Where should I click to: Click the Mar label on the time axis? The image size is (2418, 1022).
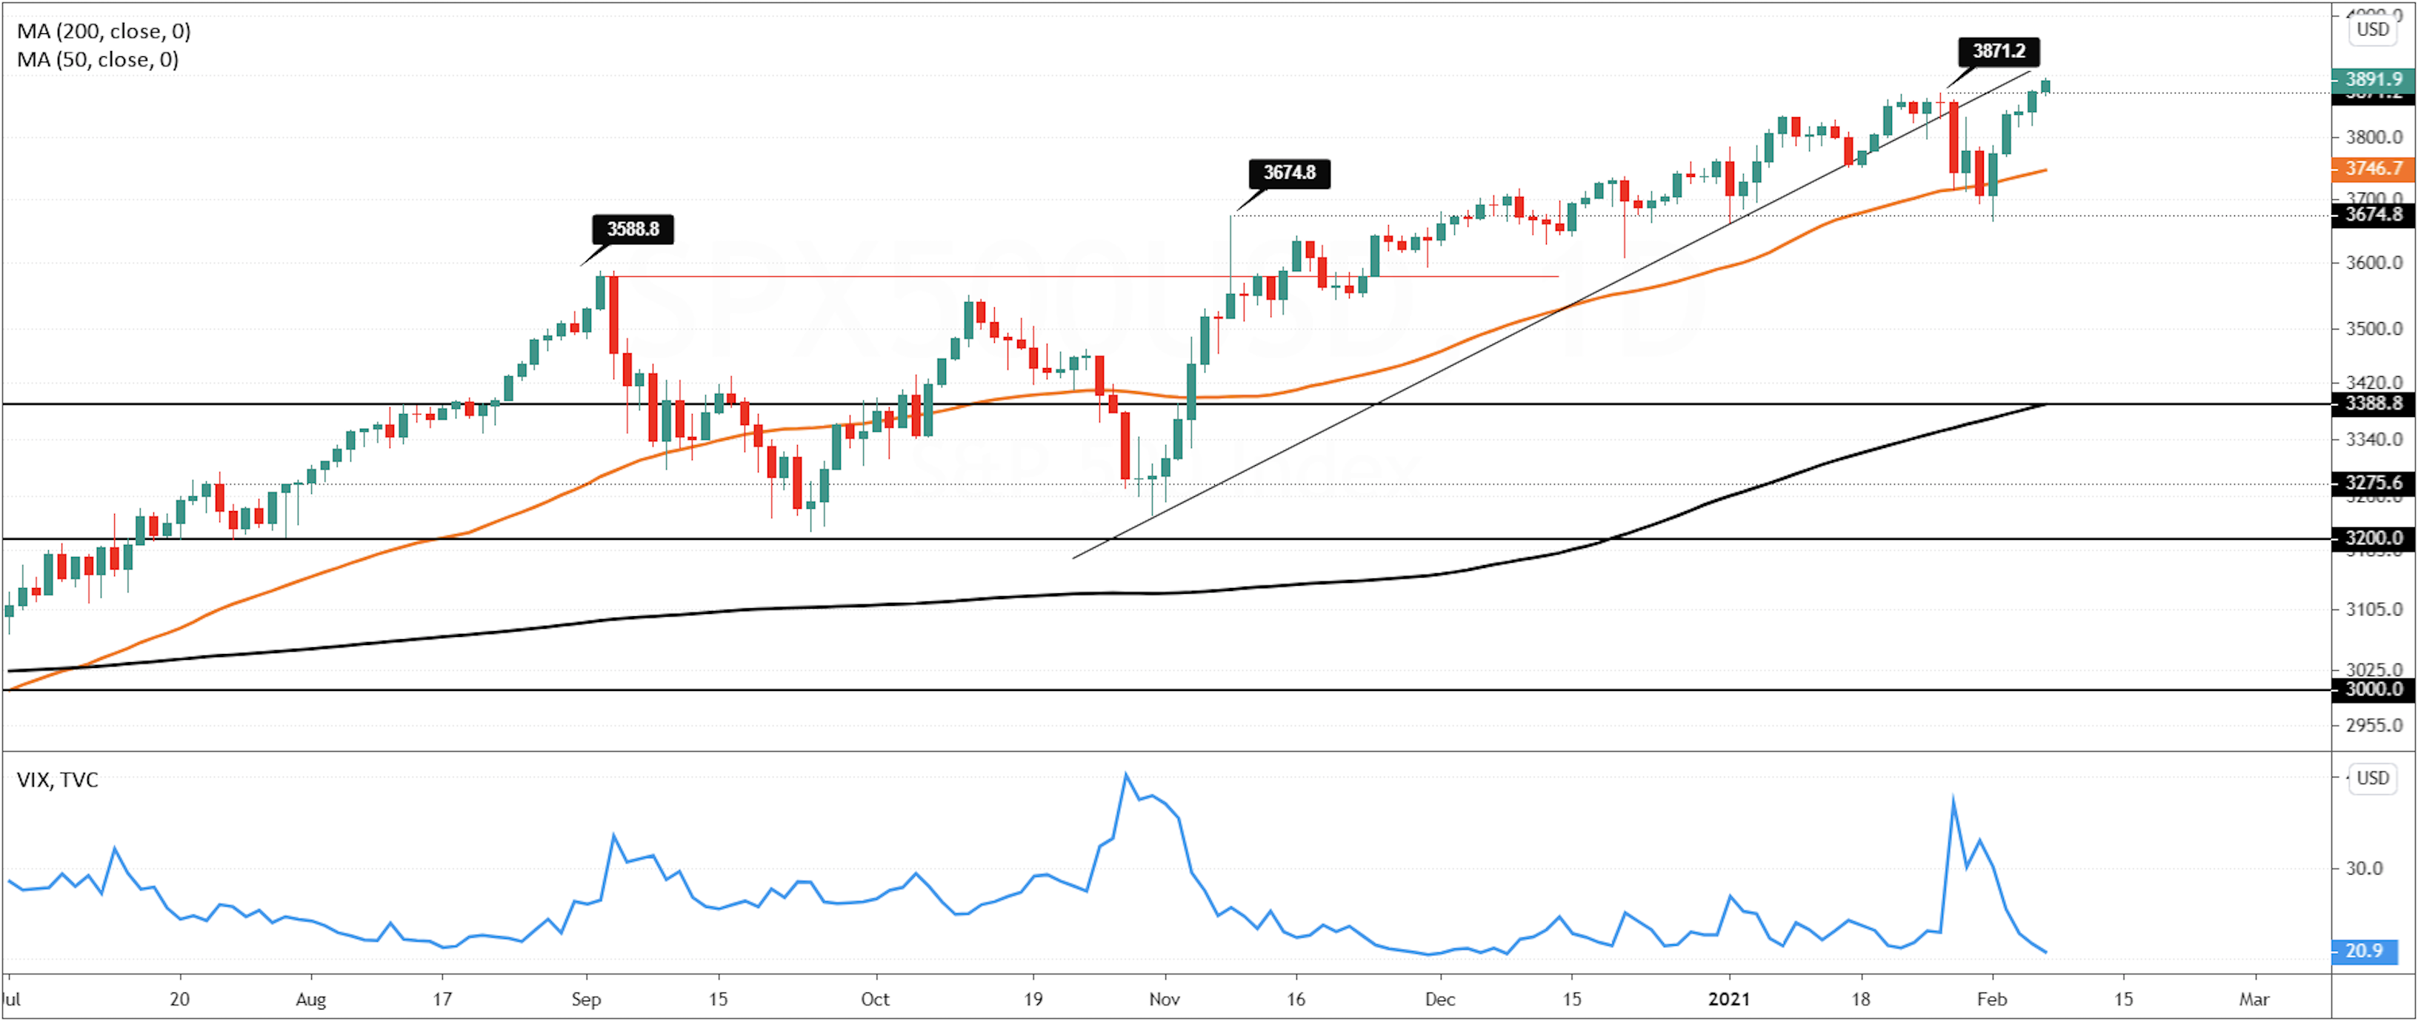point(2254,998)
